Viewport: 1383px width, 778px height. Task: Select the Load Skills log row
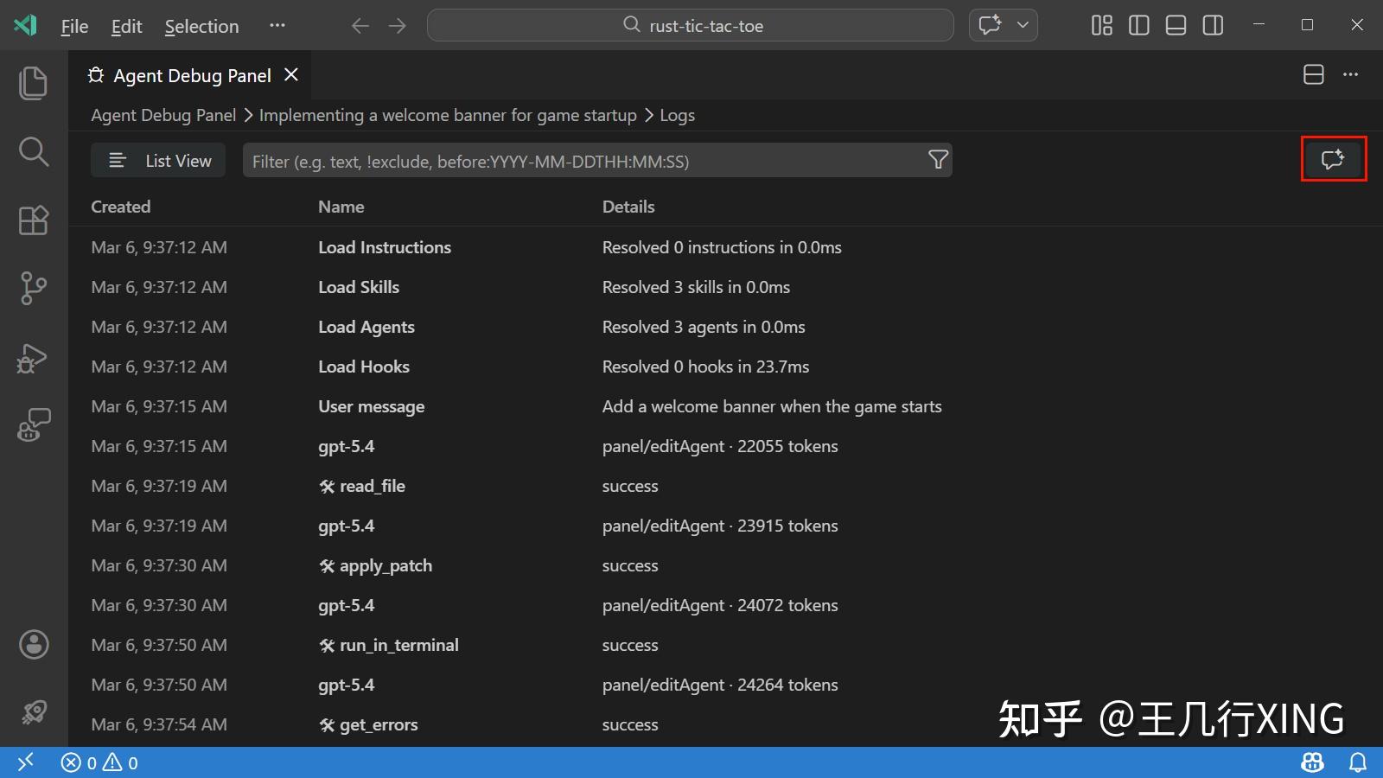click(726, 287)
